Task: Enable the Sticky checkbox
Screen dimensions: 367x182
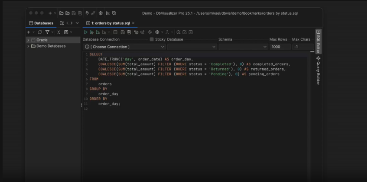Action: tap(152, 39)
